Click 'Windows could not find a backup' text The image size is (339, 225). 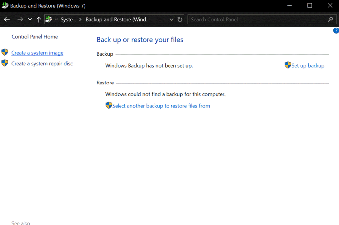(166, 94)
